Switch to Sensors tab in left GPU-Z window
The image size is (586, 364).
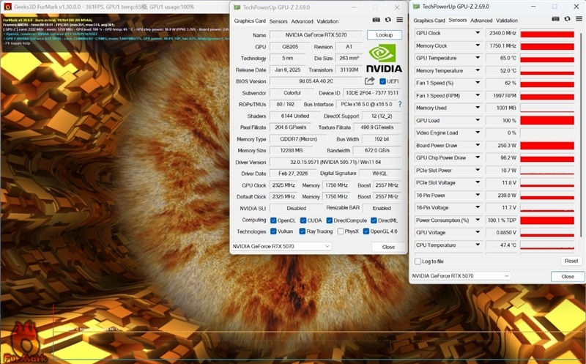coord(278,21)
